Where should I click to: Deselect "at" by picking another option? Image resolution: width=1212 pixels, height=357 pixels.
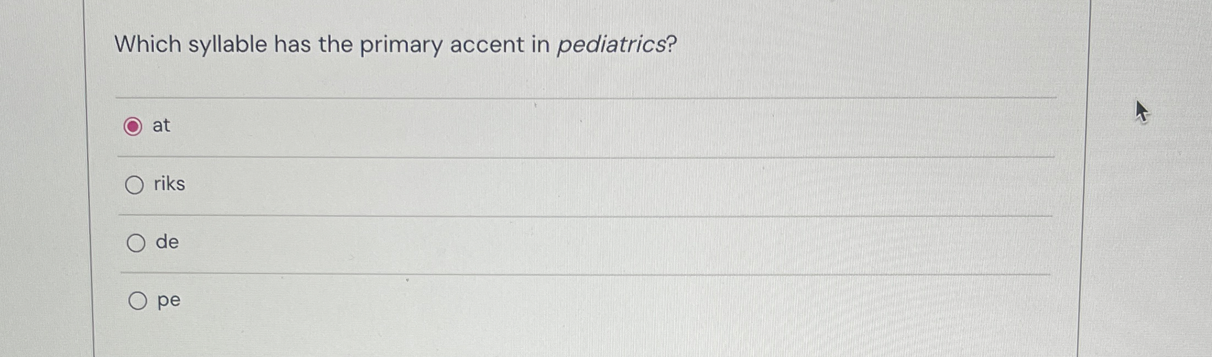pyautogui.click(x=135, y=184)
